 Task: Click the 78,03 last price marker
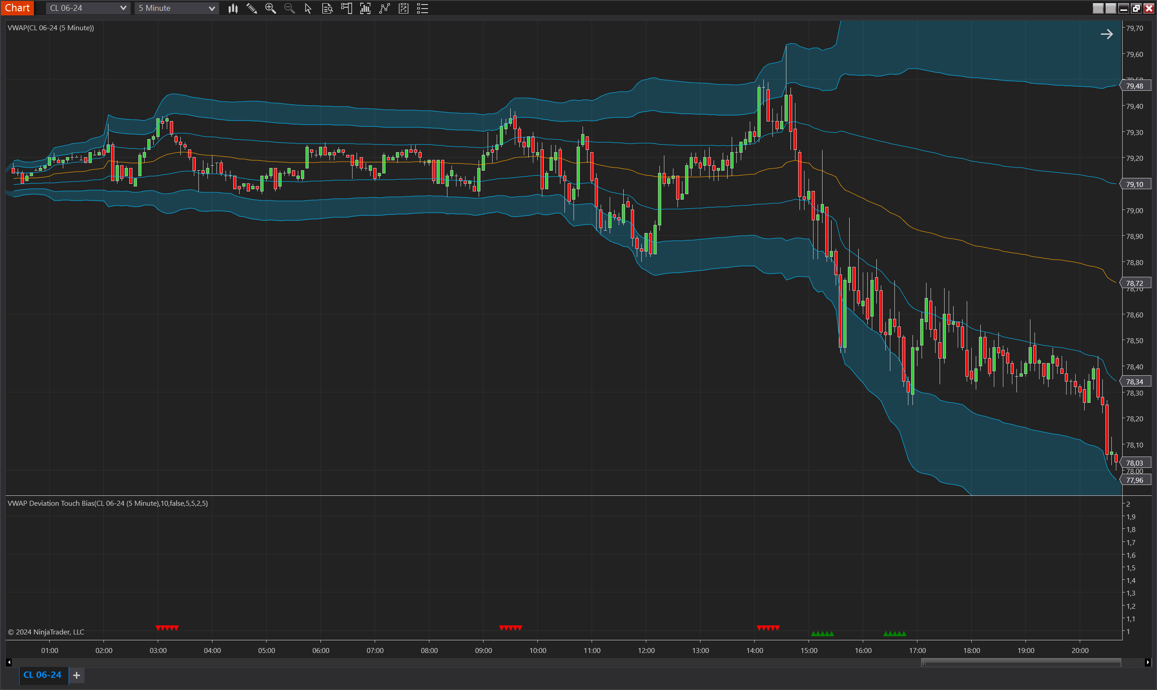point(1135,463)
